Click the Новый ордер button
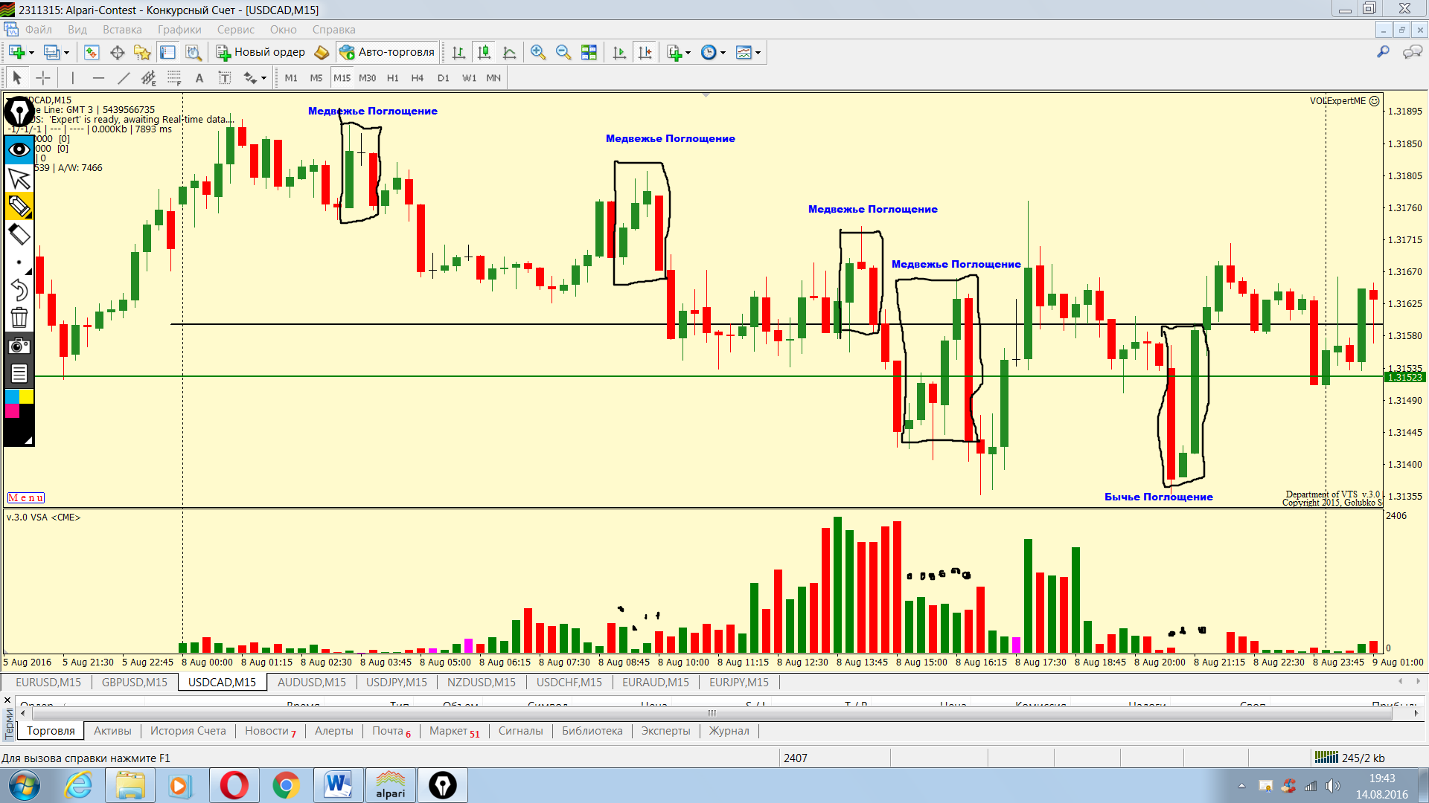 [260, 52]
